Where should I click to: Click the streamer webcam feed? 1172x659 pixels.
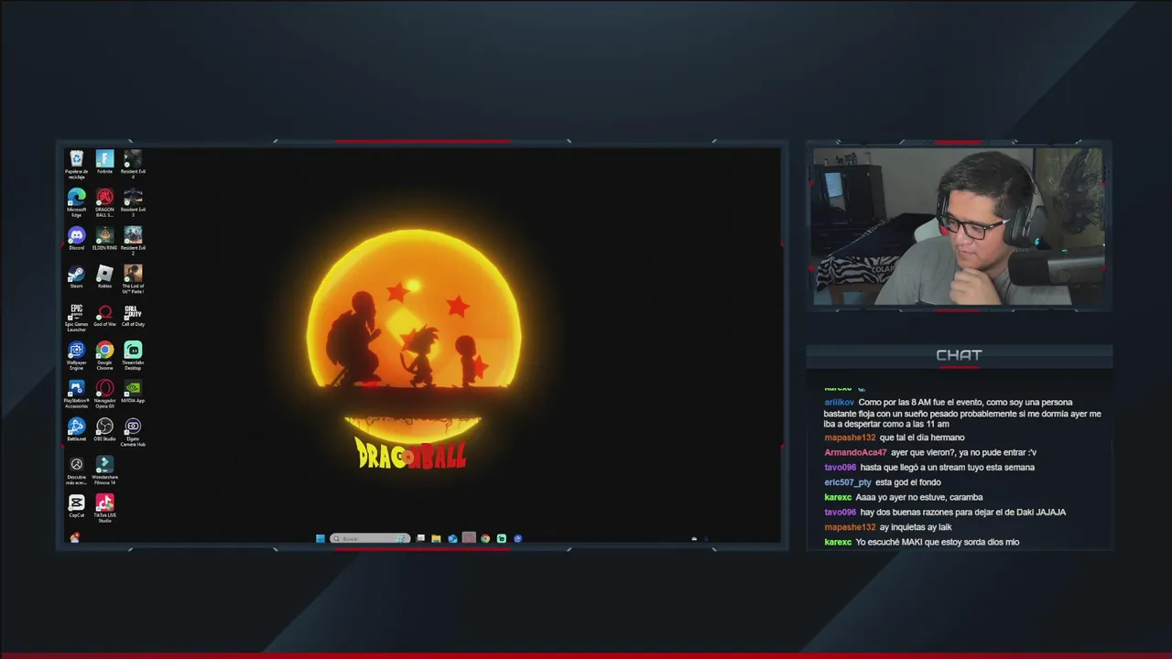[x=959, y=226]
